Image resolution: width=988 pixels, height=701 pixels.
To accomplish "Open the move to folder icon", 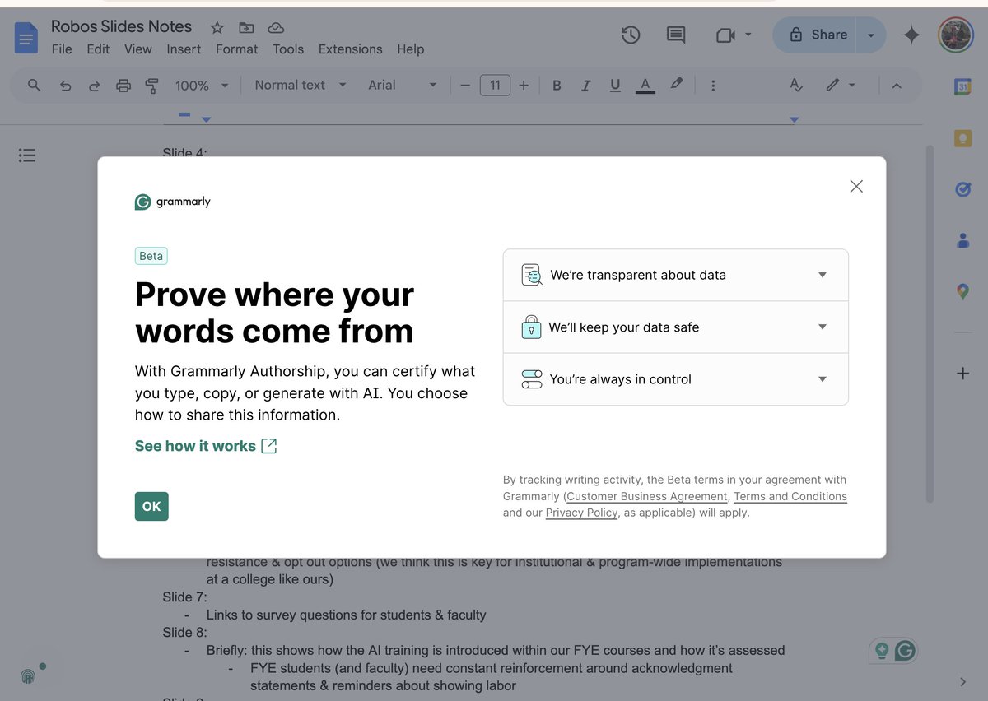I will pyautogui.click(x=245, y=28).
